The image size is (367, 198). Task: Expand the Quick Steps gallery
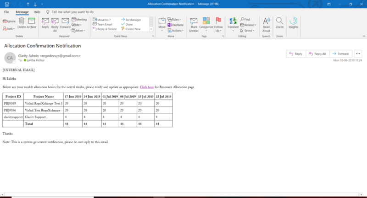(x=151, y=29)
